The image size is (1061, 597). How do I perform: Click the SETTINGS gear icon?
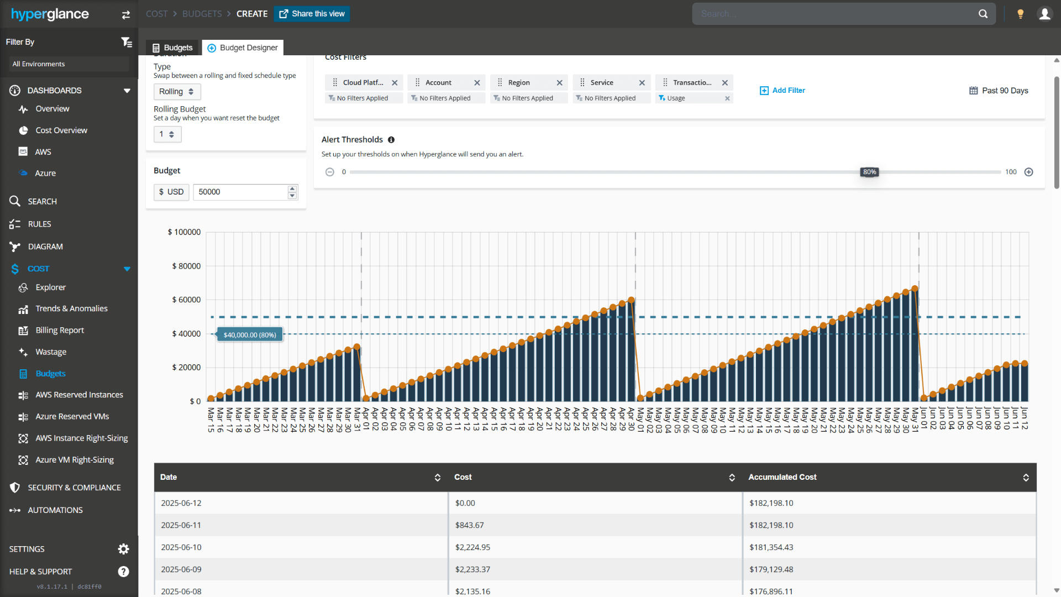click(x=123, y=549)
